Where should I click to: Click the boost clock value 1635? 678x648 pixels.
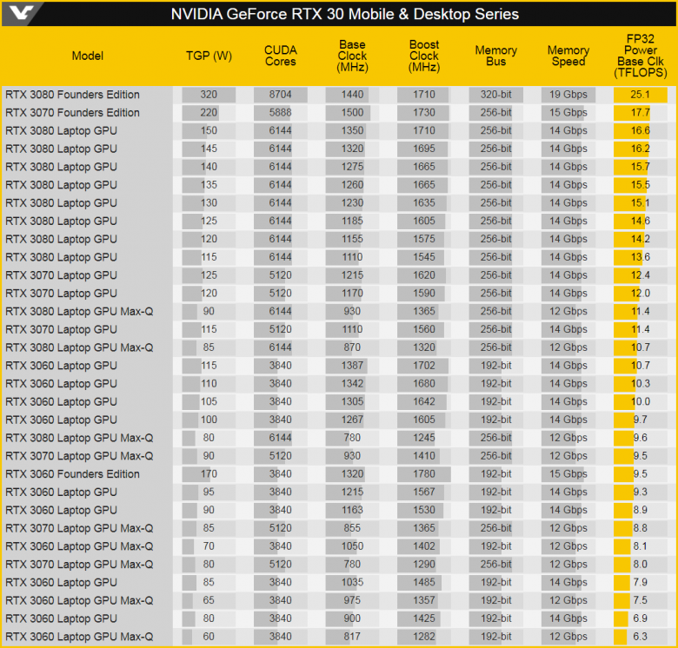pos(424,203)
